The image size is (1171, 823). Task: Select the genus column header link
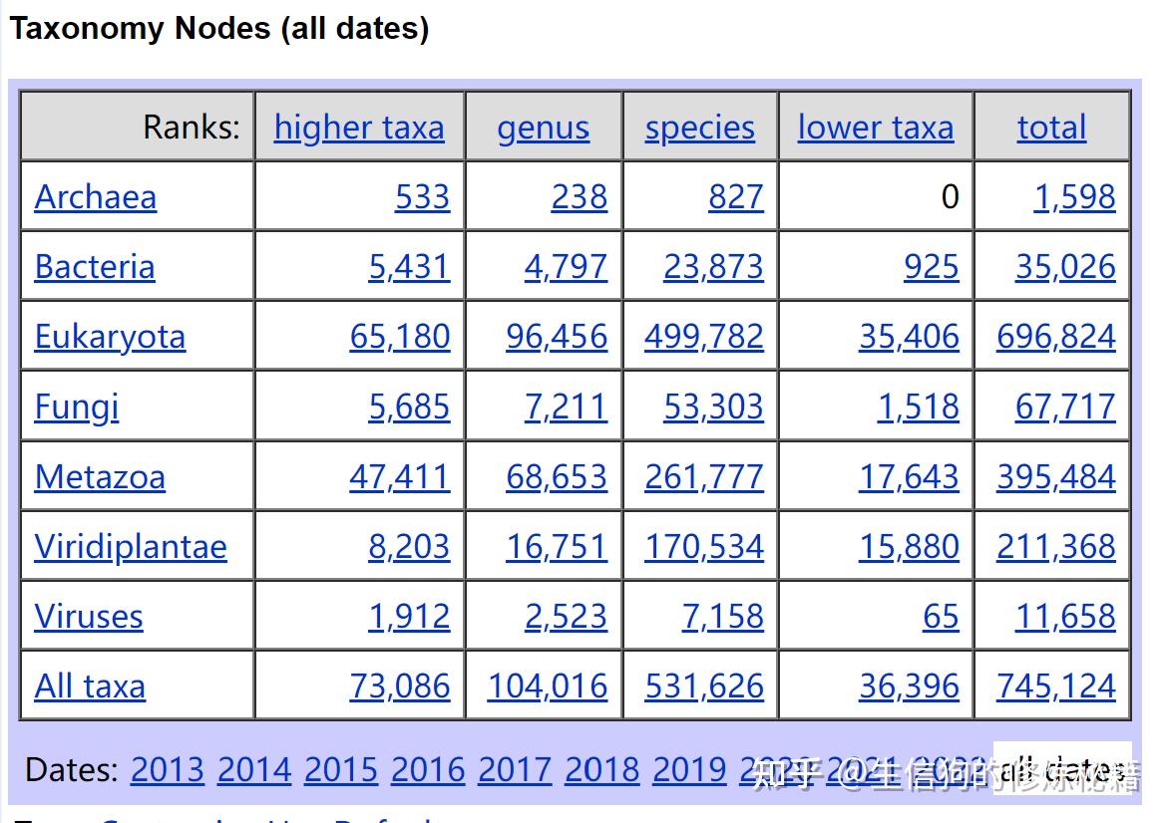[x=544, y=128]
